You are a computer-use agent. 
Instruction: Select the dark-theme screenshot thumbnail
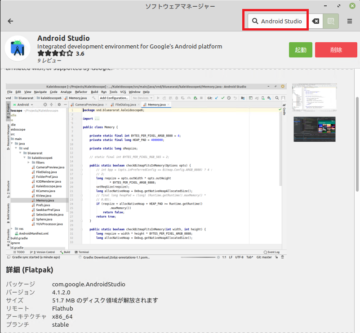click(x=314, y=129)
